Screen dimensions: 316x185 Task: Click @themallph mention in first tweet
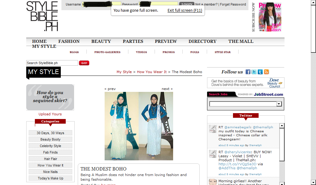(263, 127)
